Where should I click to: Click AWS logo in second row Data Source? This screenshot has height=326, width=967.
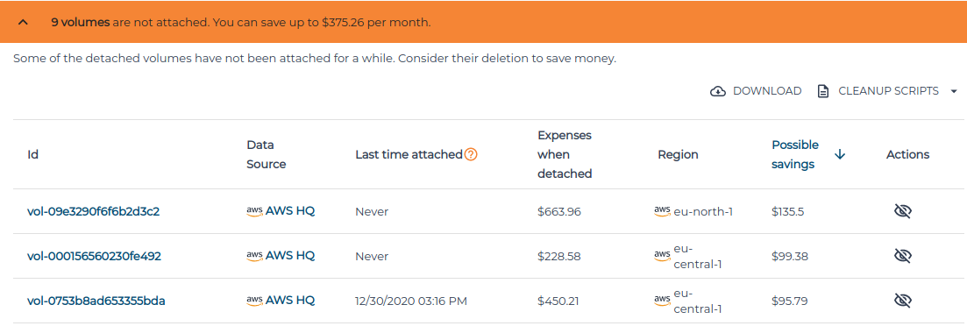(x=254, y=256)
